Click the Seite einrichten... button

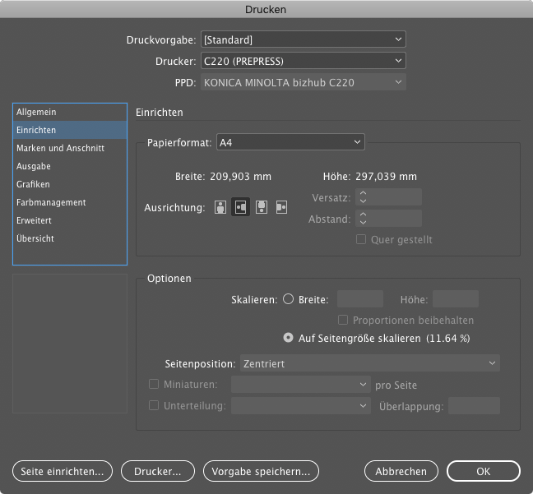[x=63, y=471]
